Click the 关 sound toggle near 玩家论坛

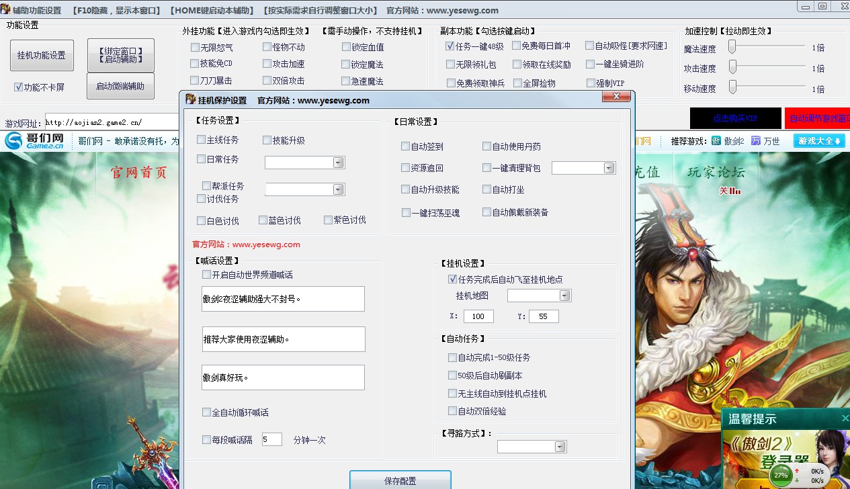pos(730,191)
